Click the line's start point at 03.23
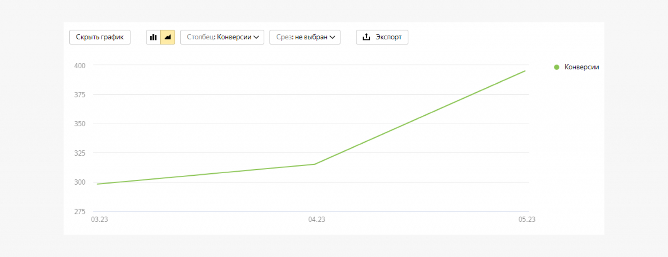This screenshot has height=257, width=668. (x=98, y=184)
